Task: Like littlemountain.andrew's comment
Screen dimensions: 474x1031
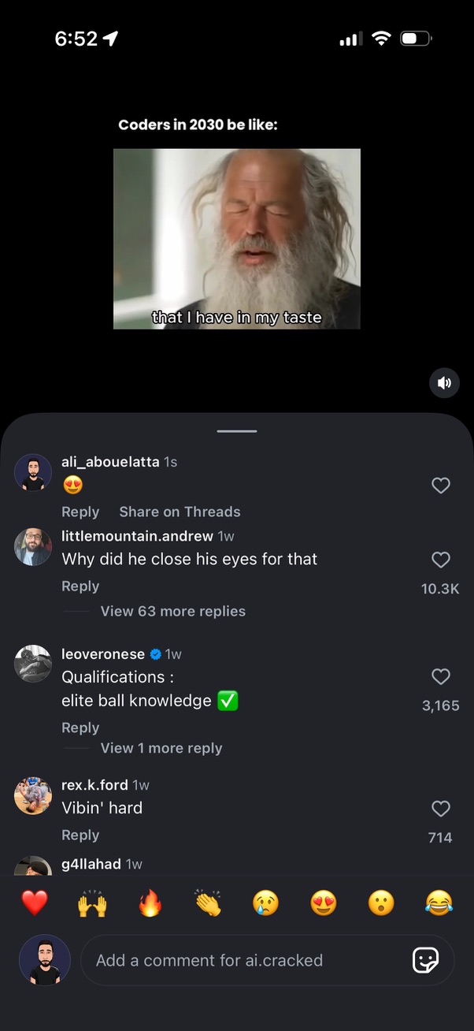Action: pos(440,560)
